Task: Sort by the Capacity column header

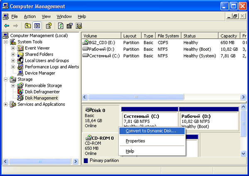Action: pyautogui.click(x=229, y=36)
